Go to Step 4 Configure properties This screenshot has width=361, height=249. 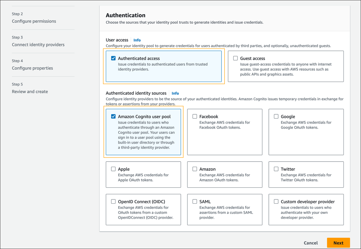click(32, 68)
